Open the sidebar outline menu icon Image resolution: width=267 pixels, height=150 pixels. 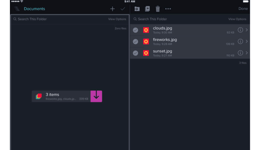(17, 9)
